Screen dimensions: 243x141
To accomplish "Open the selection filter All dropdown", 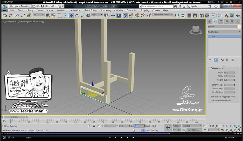I will pyautogui.click(x=39, y=15).
